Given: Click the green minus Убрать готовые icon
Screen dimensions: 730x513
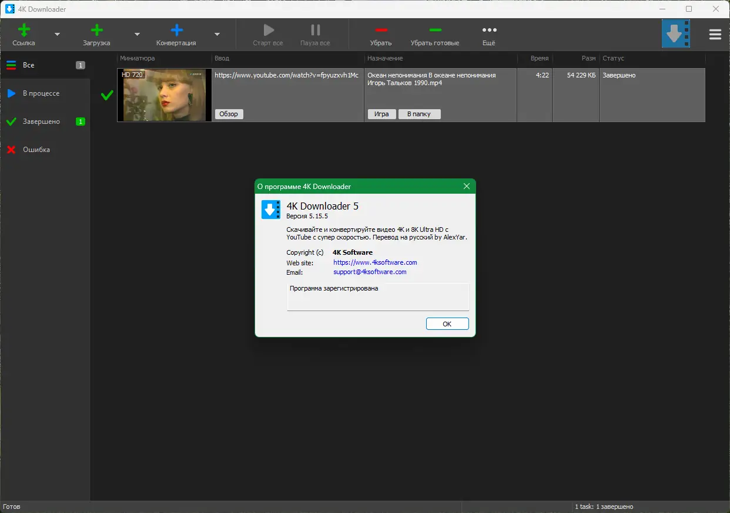Looking at the screenshot, I should tap(435, 30).
